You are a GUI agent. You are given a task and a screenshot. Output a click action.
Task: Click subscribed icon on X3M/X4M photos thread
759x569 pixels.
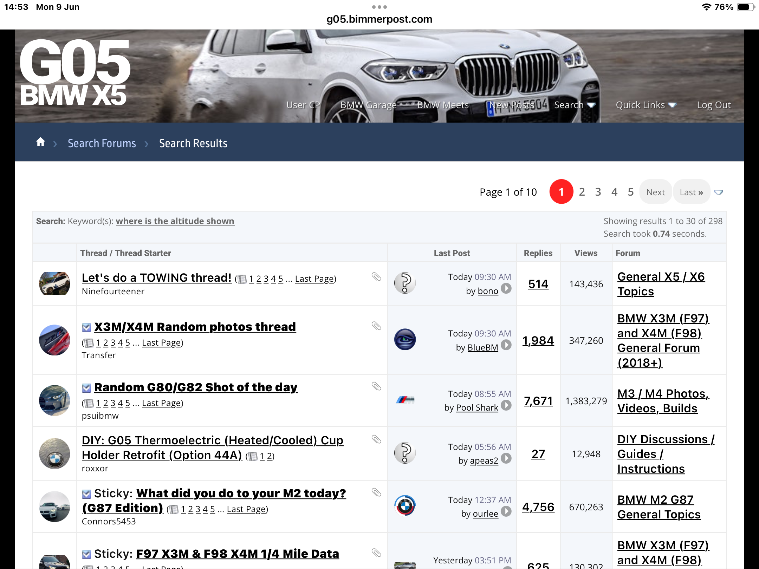pos(86,328)
